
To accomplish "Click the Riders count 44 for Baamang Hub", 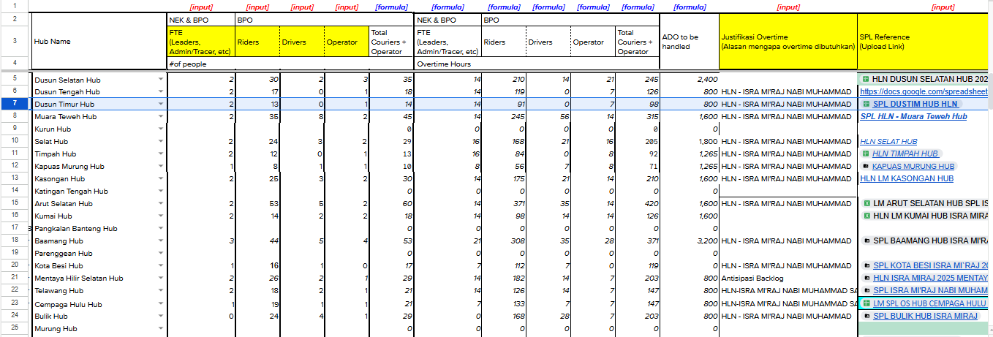I will coord(257,241).
